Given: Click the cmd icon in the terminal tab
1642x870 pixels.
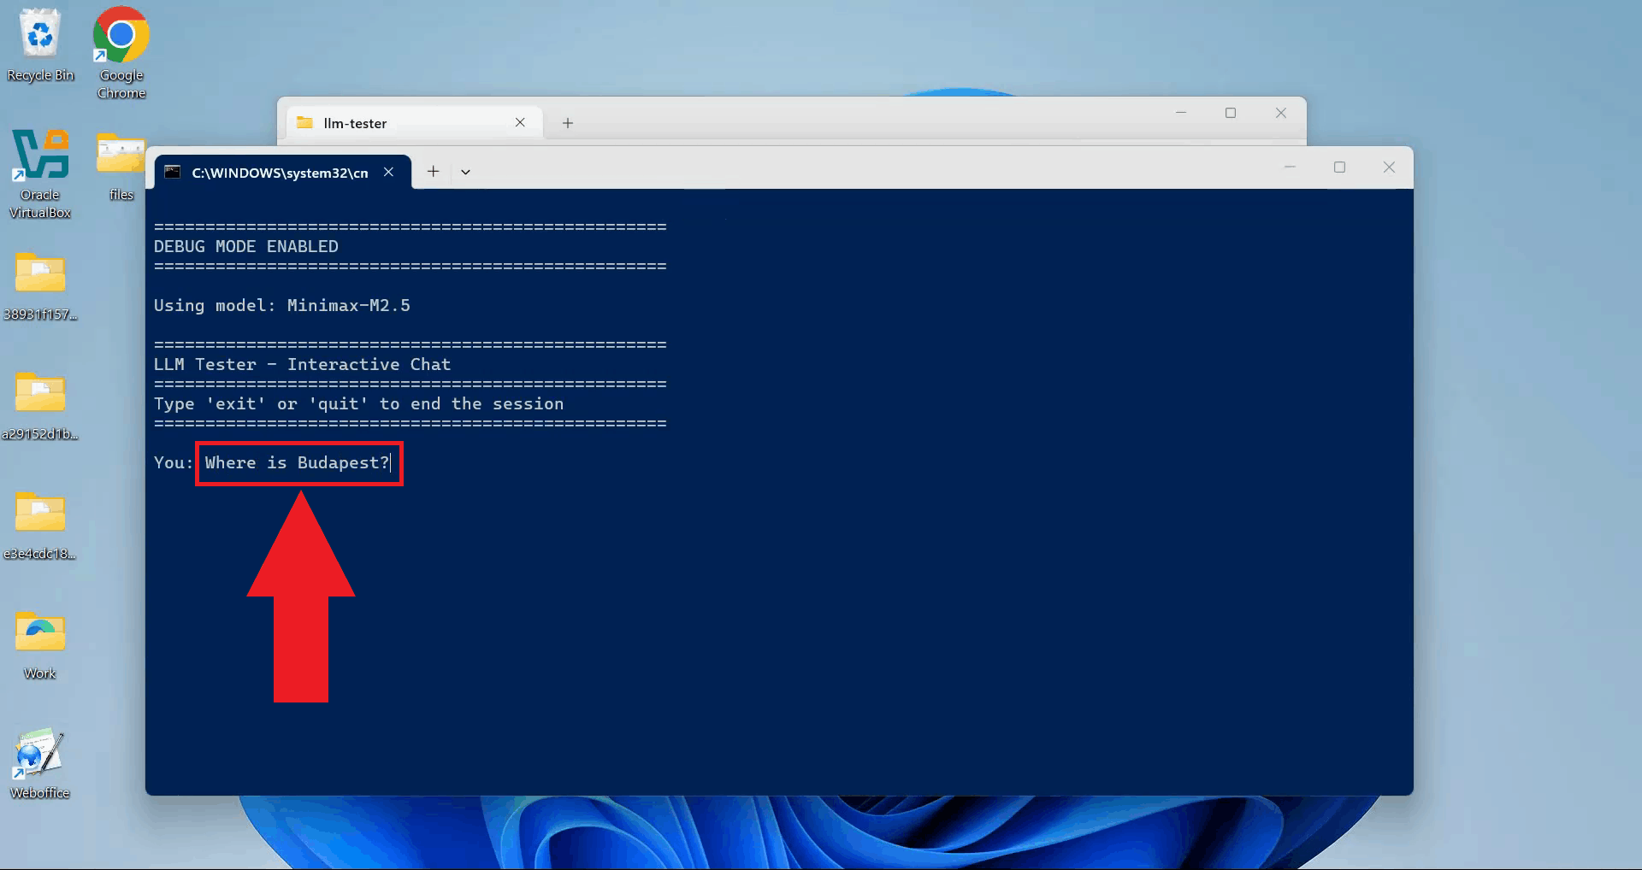Looking at the screenshot, I should coord(174,172).
